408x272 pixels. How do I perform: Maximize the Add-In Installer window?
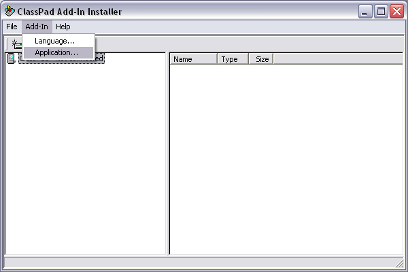(x=381, y=12)
